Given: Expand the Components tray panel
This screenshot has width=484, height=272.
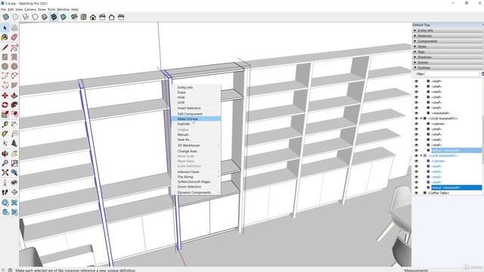Looking at the screenshot, I should (x=448, y=41).
